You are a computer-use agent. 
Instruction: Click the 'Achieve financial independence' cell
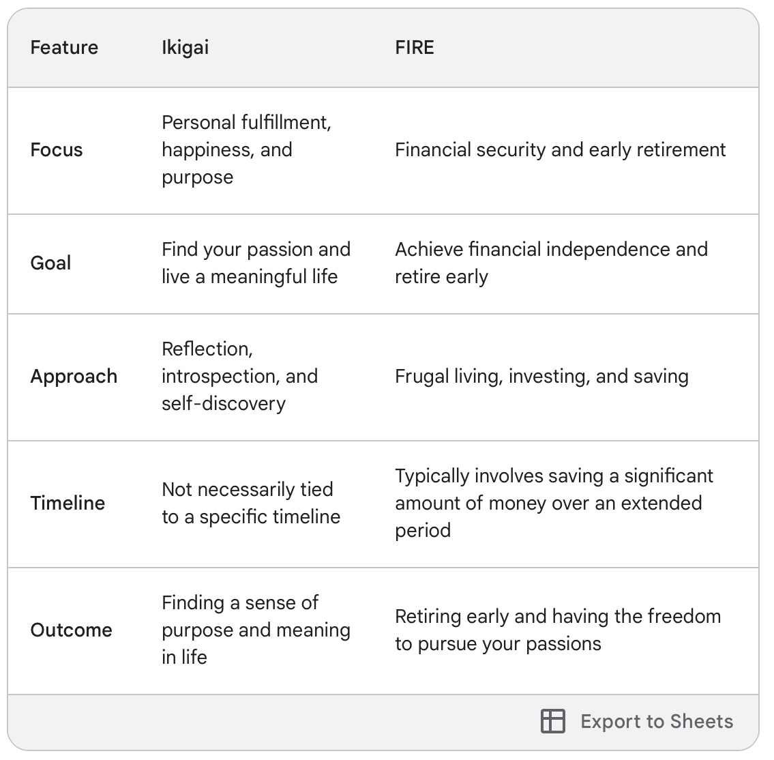tap(550, 263)
